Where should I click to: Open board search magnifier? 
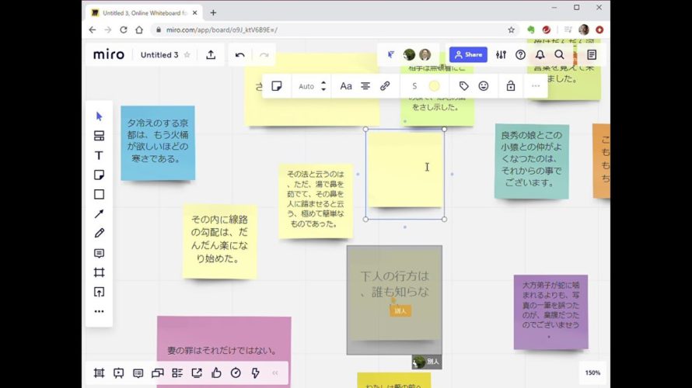pos(559,54)
